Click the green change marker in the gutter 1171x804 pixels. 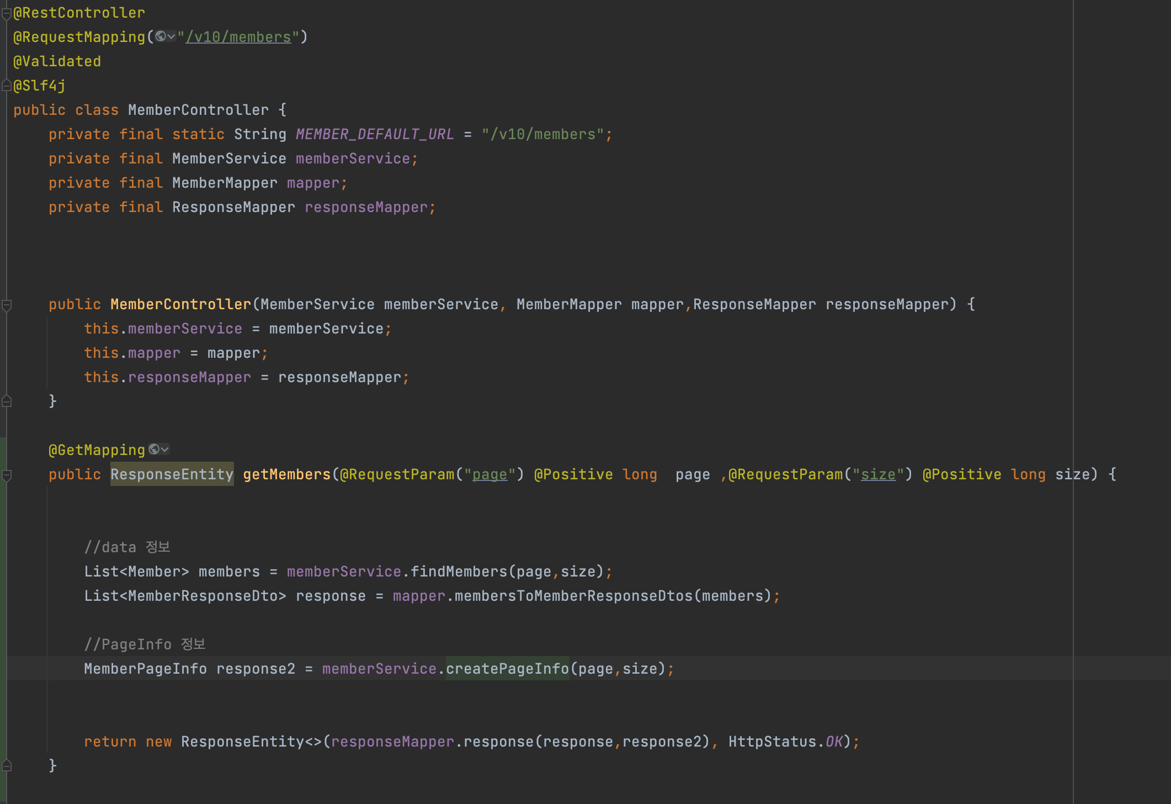(x=3, y=607)
